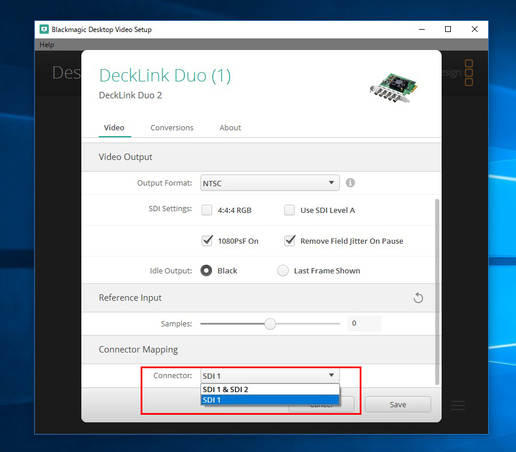
Task: Open the Output Format dropdown showing NTSC
Action: 270,183
